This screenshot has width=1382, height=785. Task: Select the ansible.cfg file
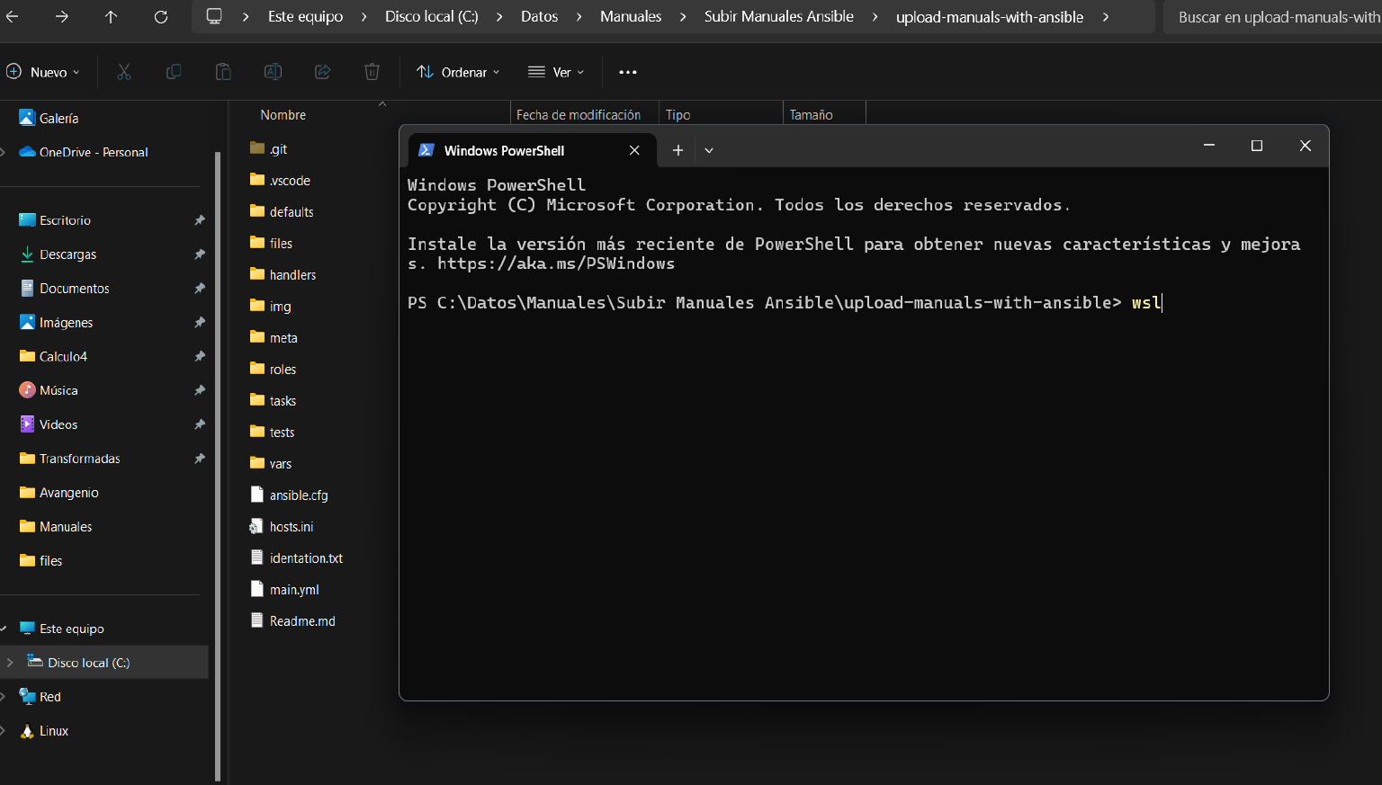(299, 495)
